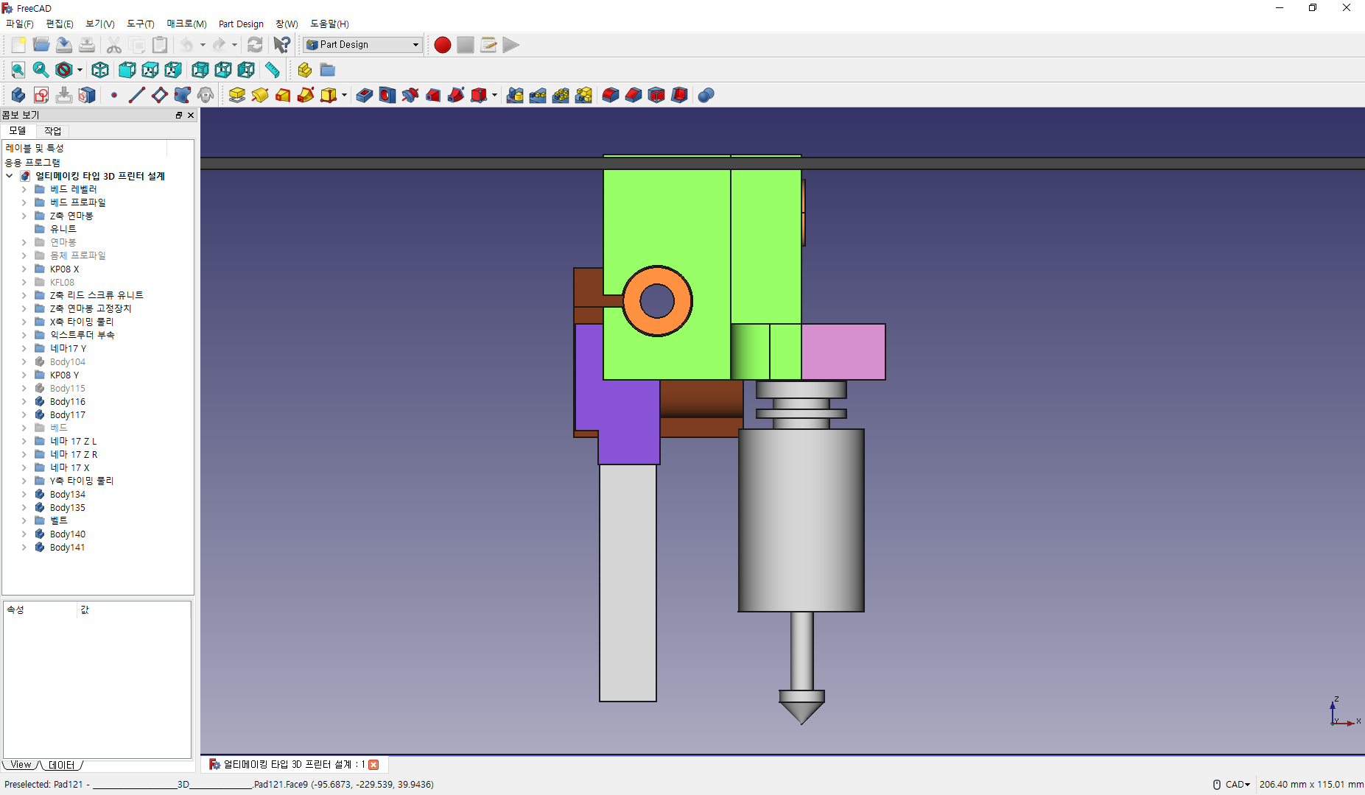Open the workbench selector showing Part Design
The image size is (1365, 795).
pyautogui.click(x=363, y=45)
